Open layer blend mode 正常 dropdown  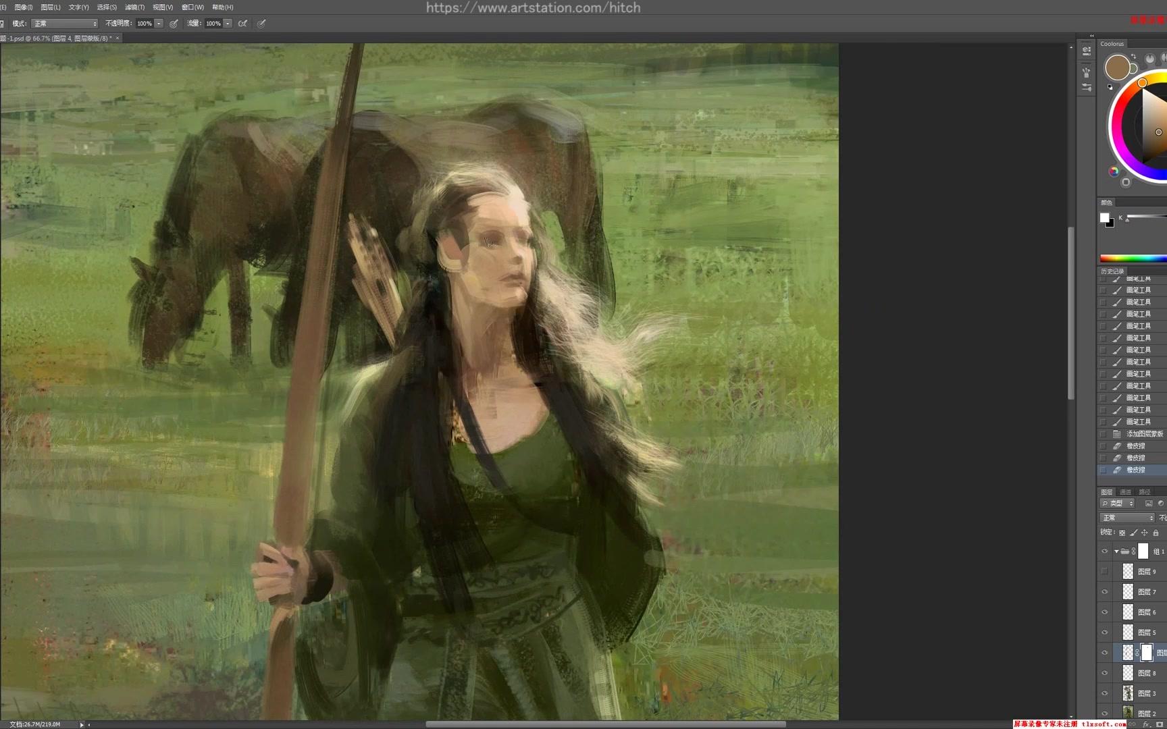tap(1127, 518)
